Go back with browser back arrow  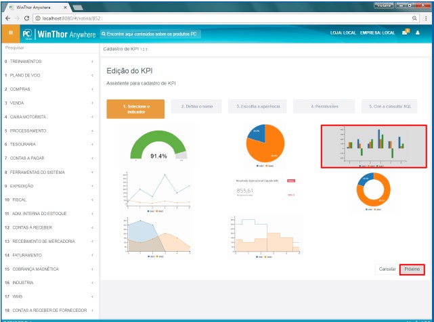(x=7, y=18)
